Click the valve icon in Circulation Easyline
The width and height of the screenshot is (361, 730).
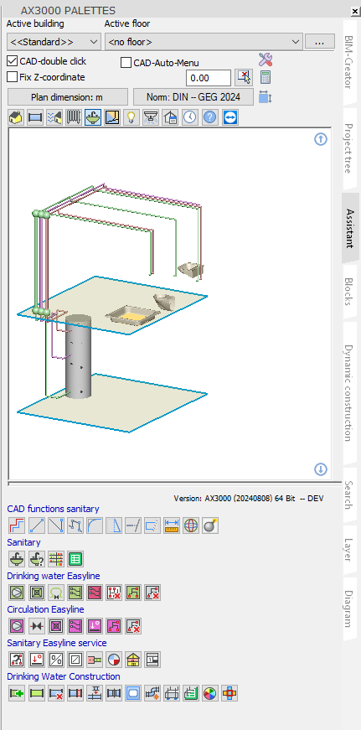pyautogui.click(x=36, y=626)
